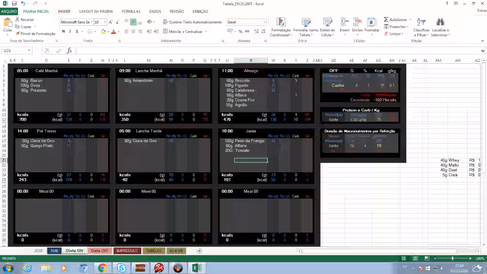Click increase decimal places icon

256,31
